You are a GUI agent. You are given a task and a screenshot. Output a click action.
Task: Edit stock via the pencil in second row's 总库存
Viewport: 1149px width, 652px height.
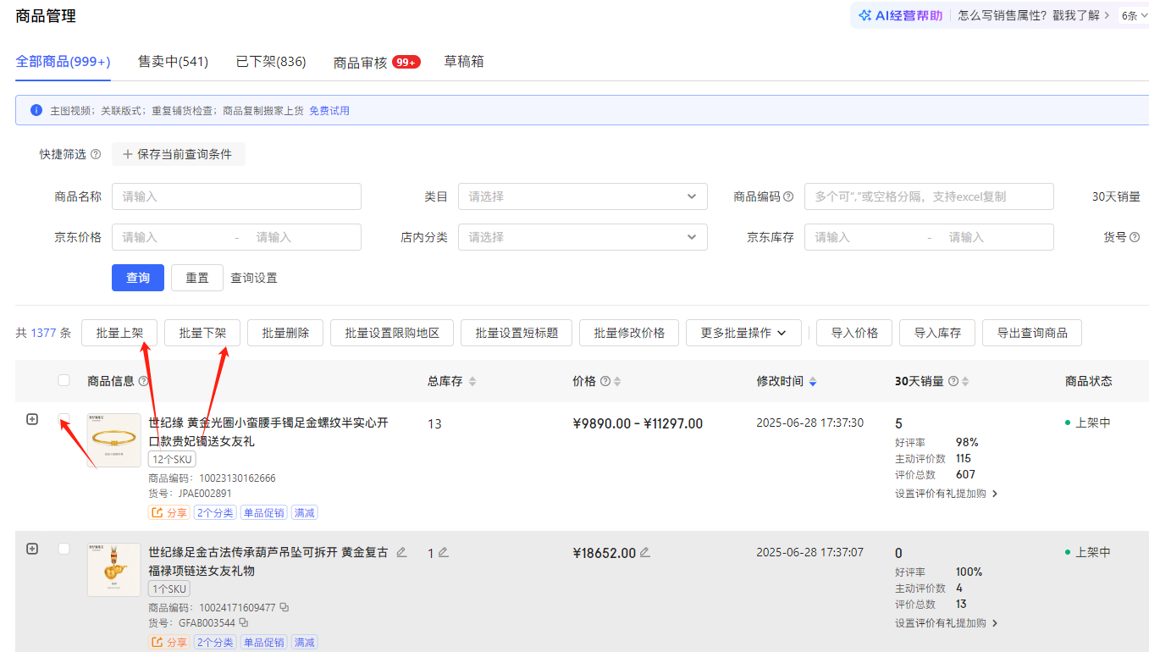pyautogui.click(x=443, y=553)
